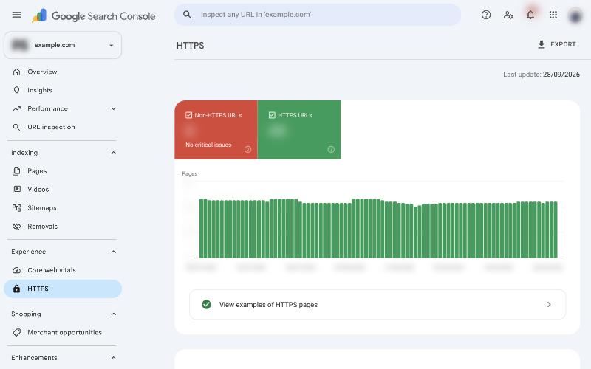Toggle the HTTPS URLs checkbox
This screenshot has height=369, width=591.
[x=272, y=115]
